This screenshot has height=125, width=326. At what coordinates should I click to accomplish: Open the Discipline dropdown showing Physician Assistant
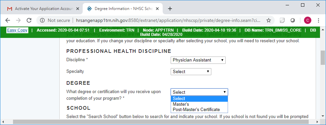[x=198, y=60]
